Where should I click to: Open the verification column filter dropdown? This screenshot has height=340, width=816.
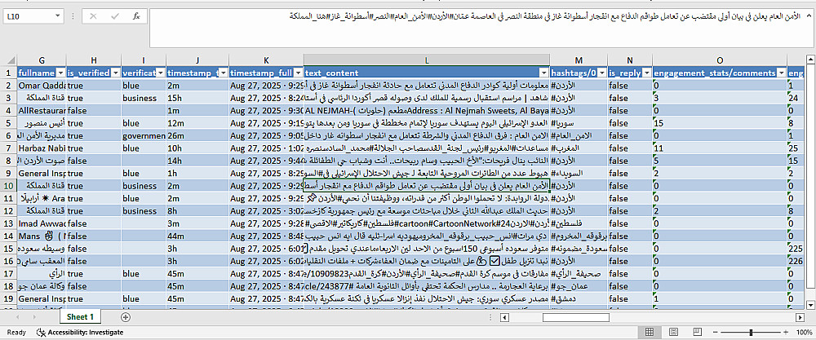point(161,73)
